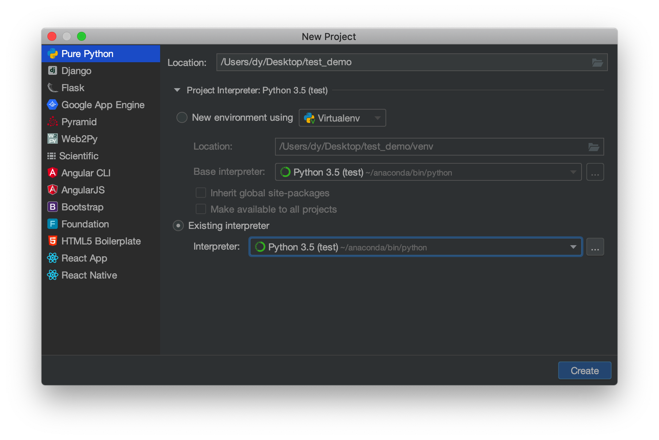
Task: Choose Flask project type
Action: point(101,88)
